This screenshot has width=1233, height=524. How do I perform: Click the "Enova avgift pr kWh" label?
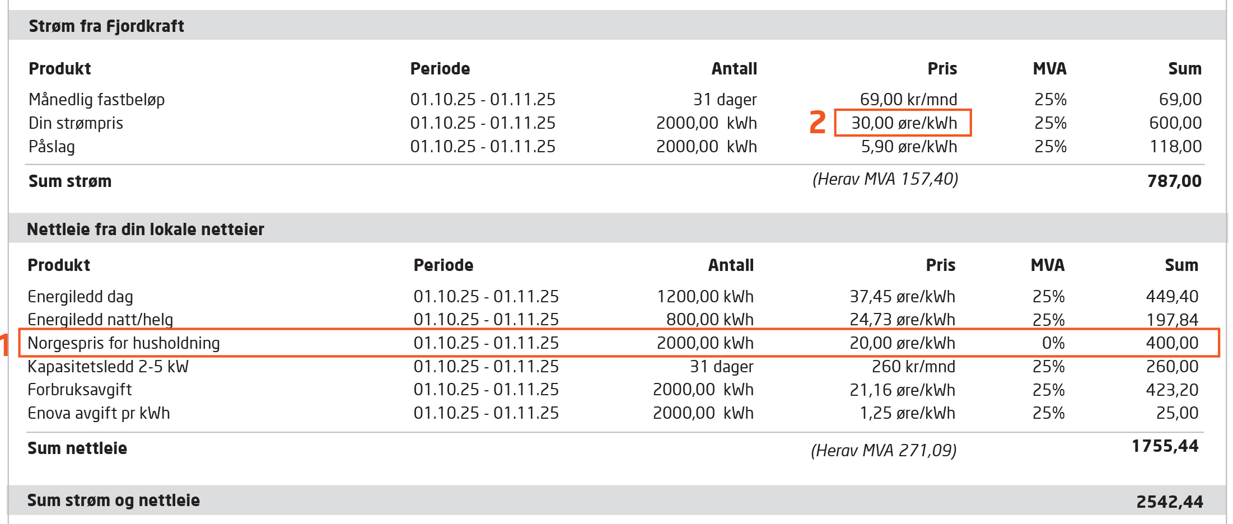coord(99,413)
